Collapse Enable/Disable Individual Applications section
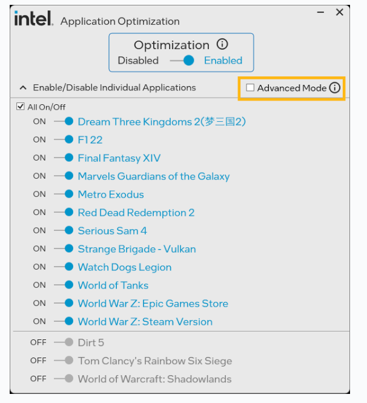 coord(23,88)
